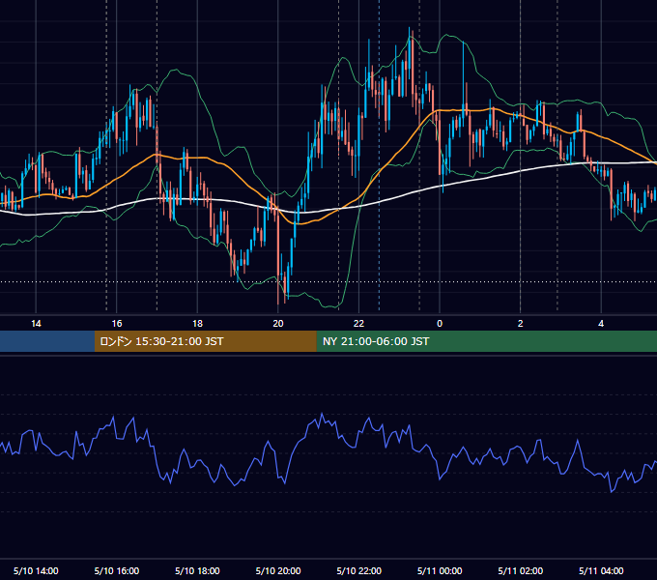Click the 20 hour label on the upper time axis

[x=278, y=324]
